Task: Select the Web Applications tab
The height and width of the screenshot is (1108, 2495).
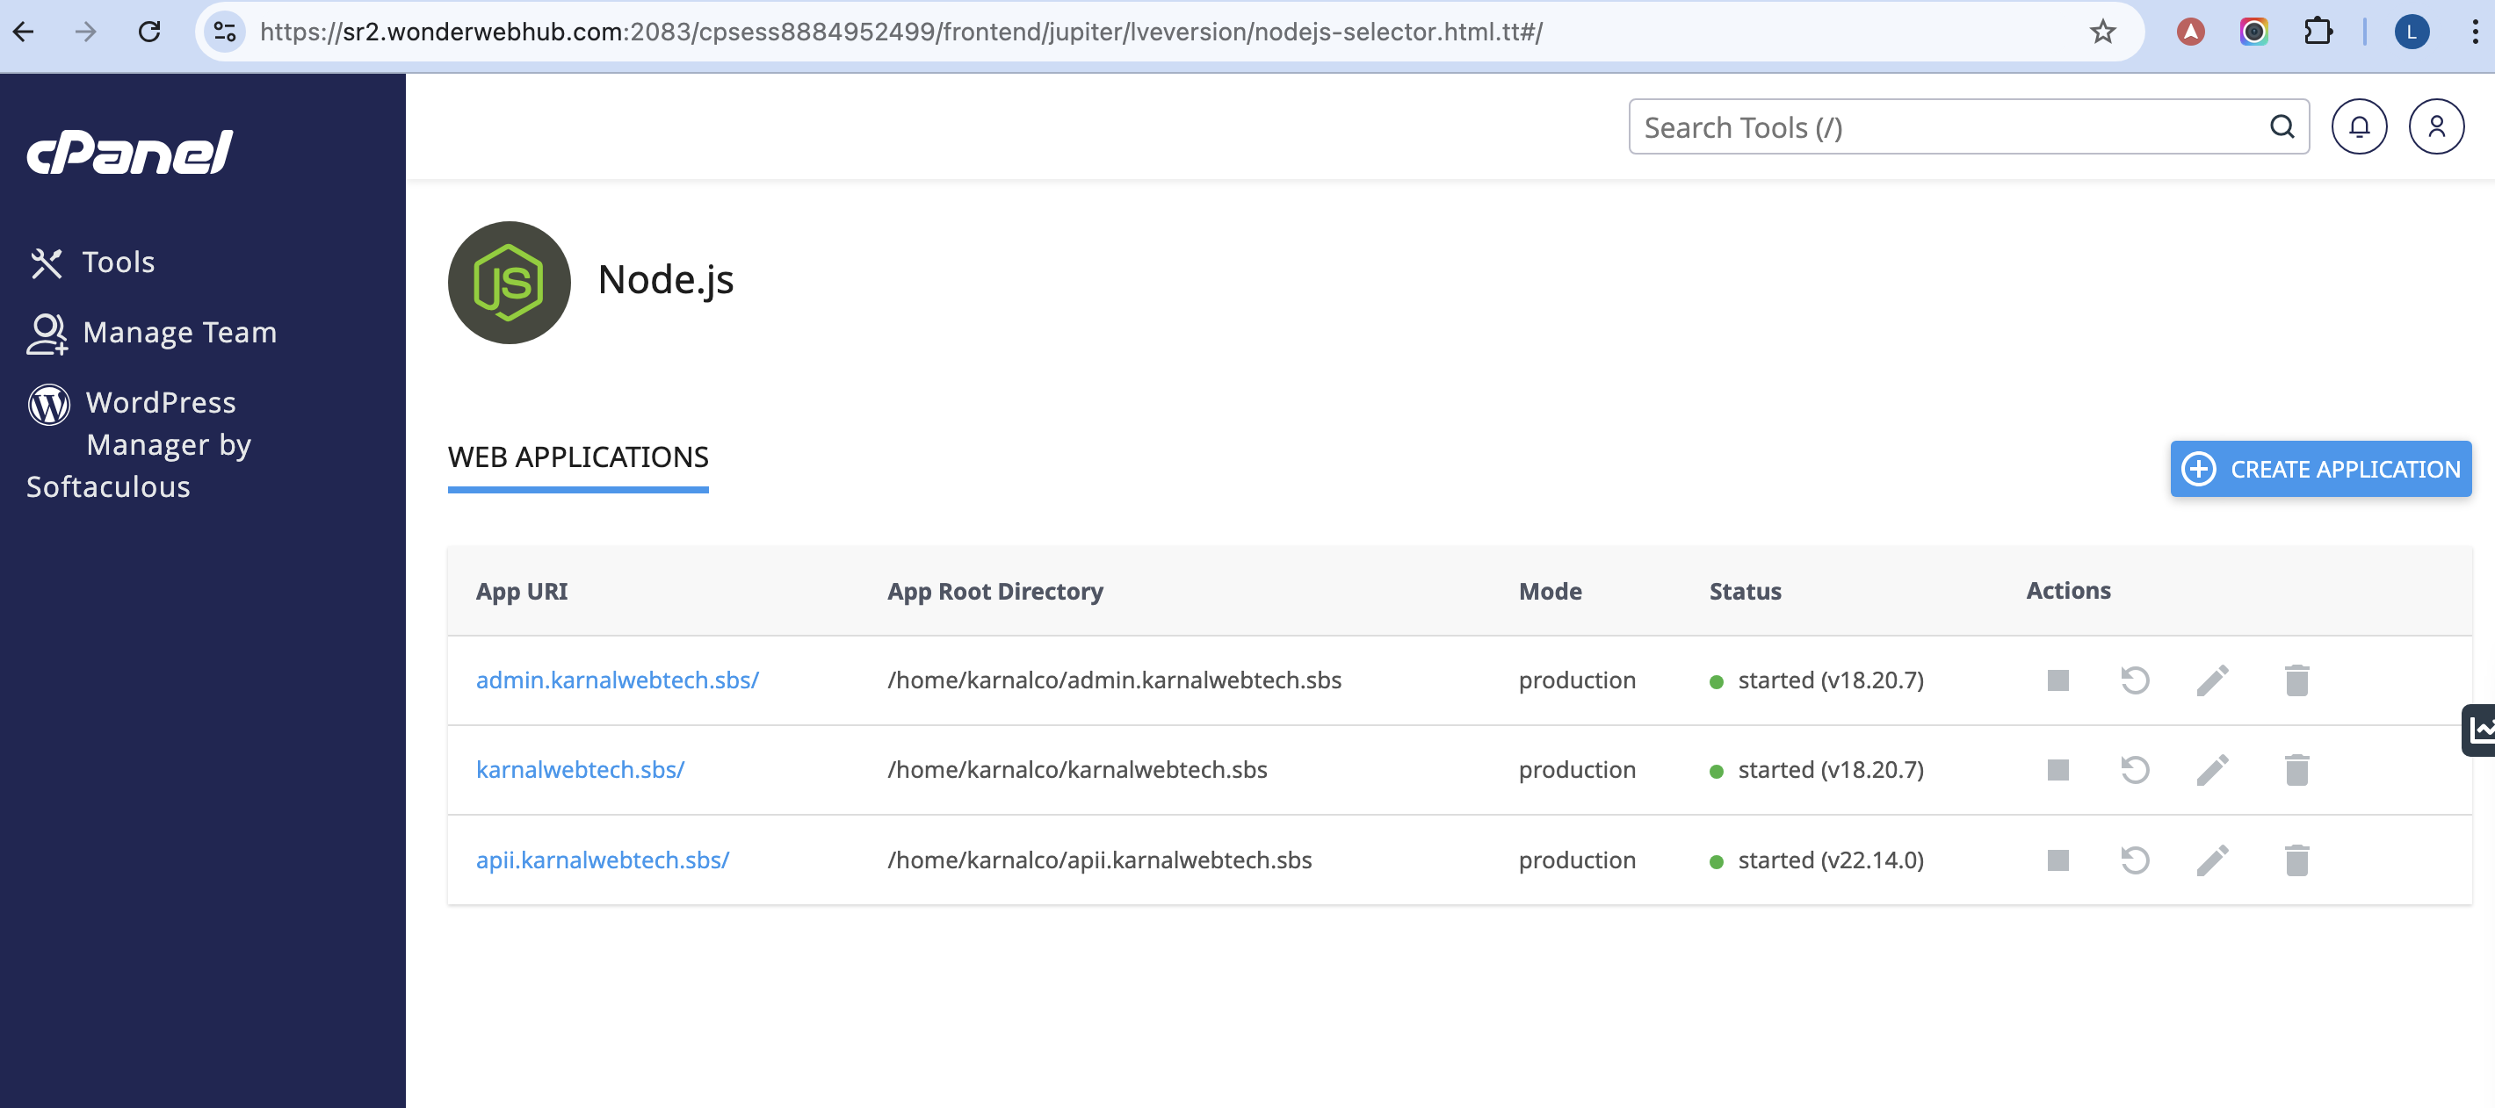Action: tap(577, 457)
